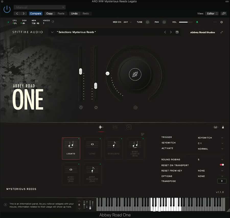
Task: Open the KEYSWITCH C-1 dropdown
Action: (211, 143)
